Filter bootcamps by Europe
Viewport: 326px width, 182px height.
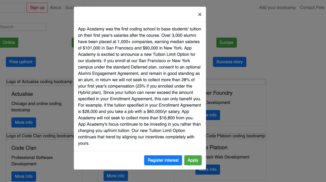point(226,42)
